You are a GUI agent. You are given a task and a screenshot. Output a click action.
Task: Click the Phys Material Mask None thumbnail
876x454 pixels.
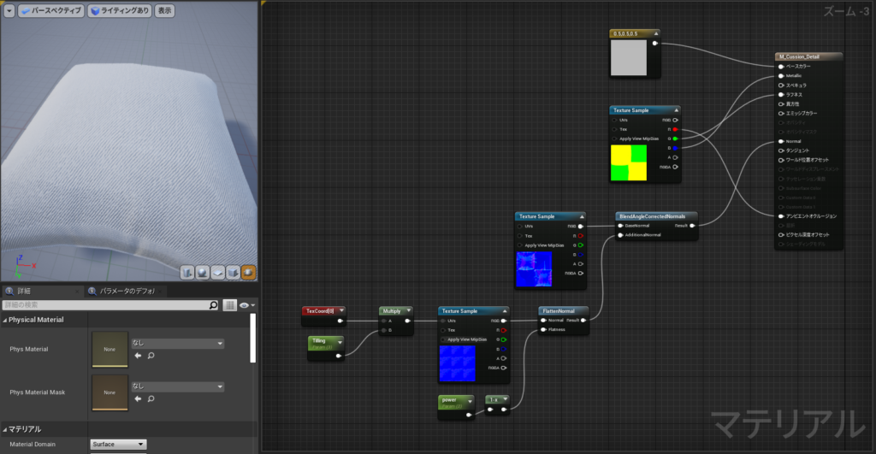[x=109, y=392]
